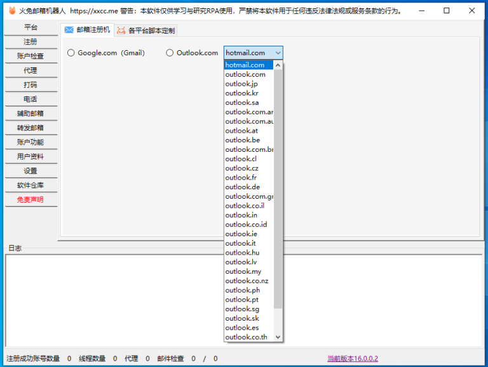The image size is (488, 367).
Task: Select outlook.sa in the dropdown
Action: (248, 102)
